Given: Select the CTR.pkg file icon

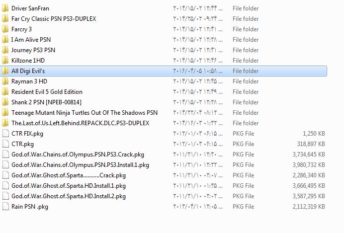Looking at the screenshot, I should [x=5, y=144].
